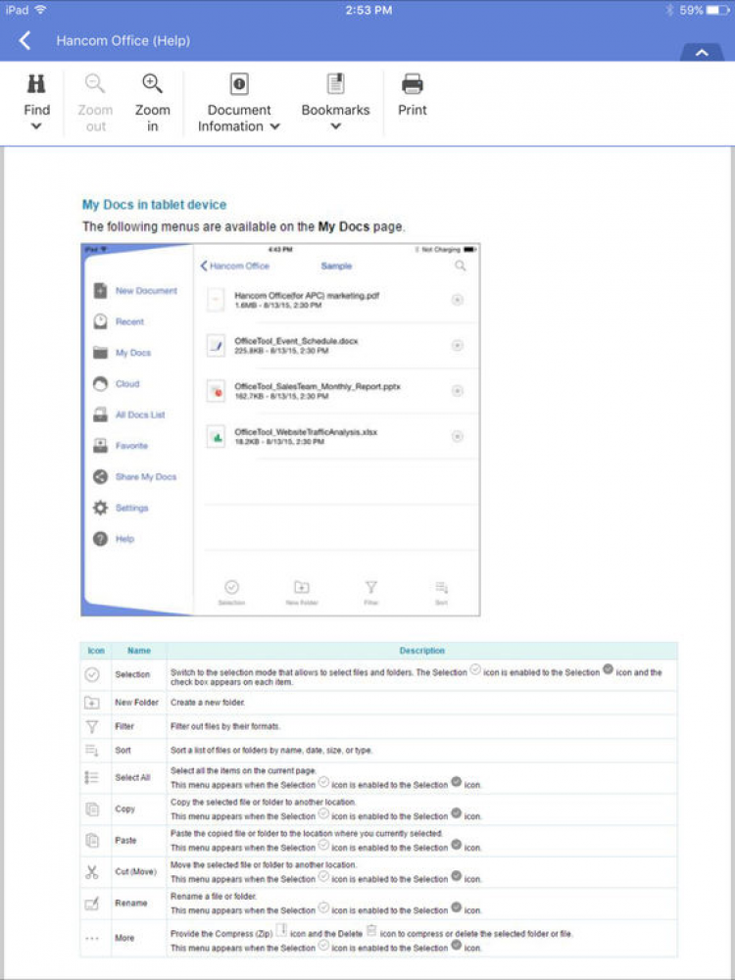This screenshot has width=735, height=980.
Task: Click the Cut (Move) scissors icon in table
Action: [92, 872]
